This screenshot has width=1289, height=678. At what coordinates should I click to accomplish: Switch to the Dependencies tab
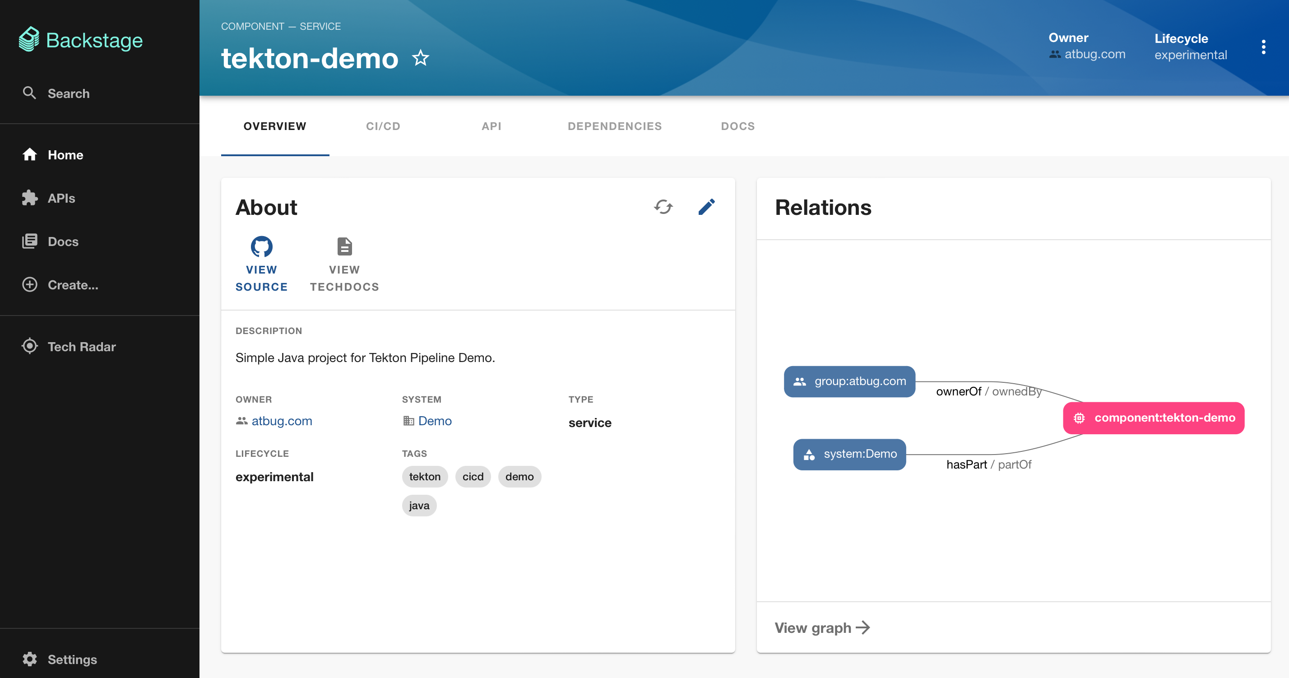(x=614, y=126)
